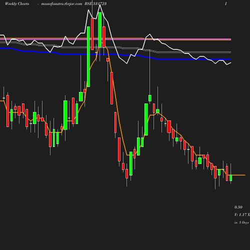The image size is (250, 250).
Task: Click the 'V: 1.17 X' volume text
Action: click(x=242, y=214)
